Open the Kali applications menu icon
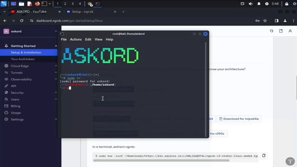This screenshot has width=297, height=167. [4, 4]
